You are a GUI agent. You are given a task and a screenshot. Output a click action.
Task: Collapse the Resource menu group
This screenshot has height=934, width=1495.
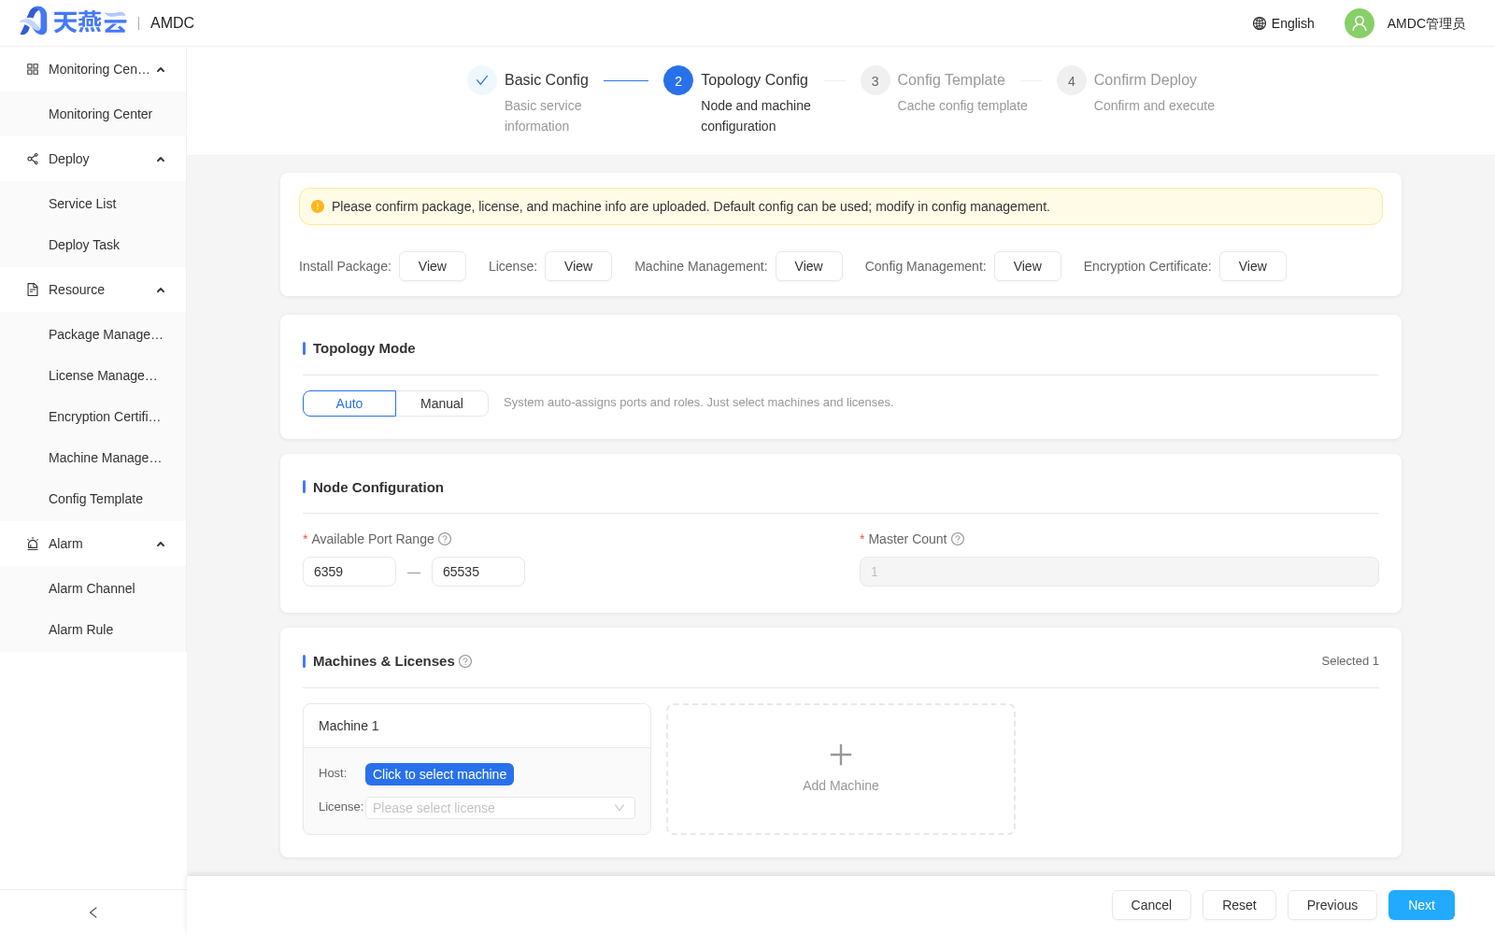click(x=161, y=290)
